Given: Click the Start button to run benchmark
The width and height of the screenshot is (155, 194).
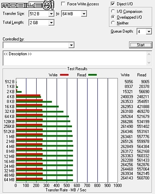Looking at the screenshot, I should tap(140, 45).
